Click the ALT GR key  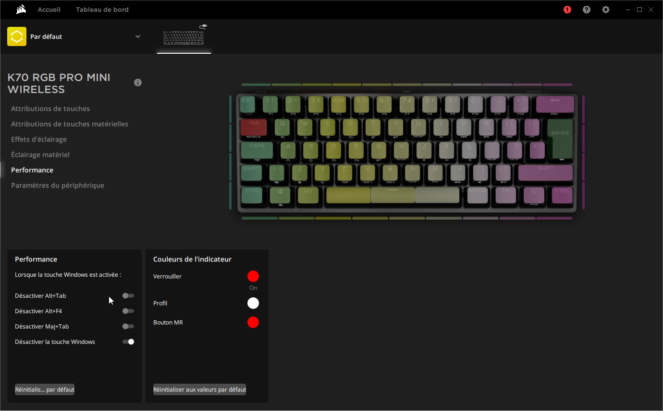tap(478, 195)
